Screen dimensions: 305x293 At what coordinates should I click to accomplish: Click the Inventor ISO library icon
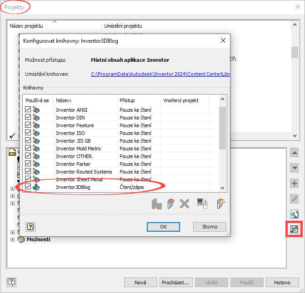(x=36, y=133)
